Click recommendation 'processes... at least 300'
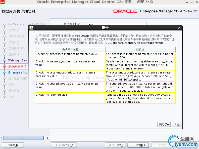 click(x=140, y=55)
